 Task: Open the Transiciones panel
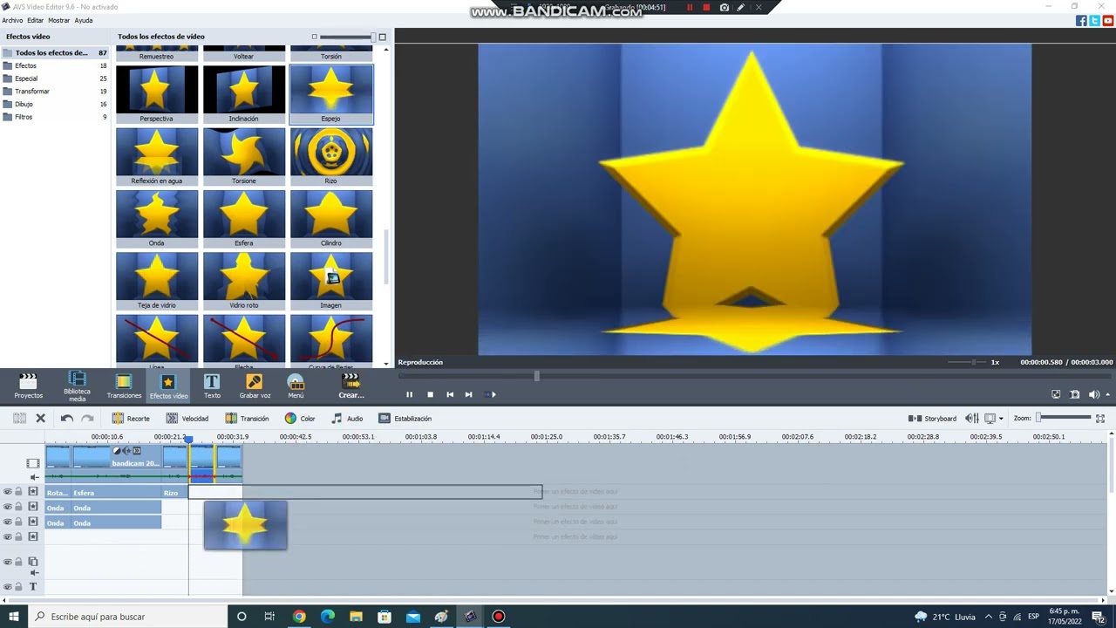124,386
